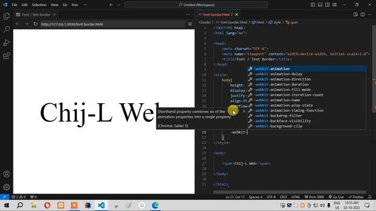Screen dimensions: 376x211
Task: Navigate back with title bar arrow
Action: (x=111, y=5)
